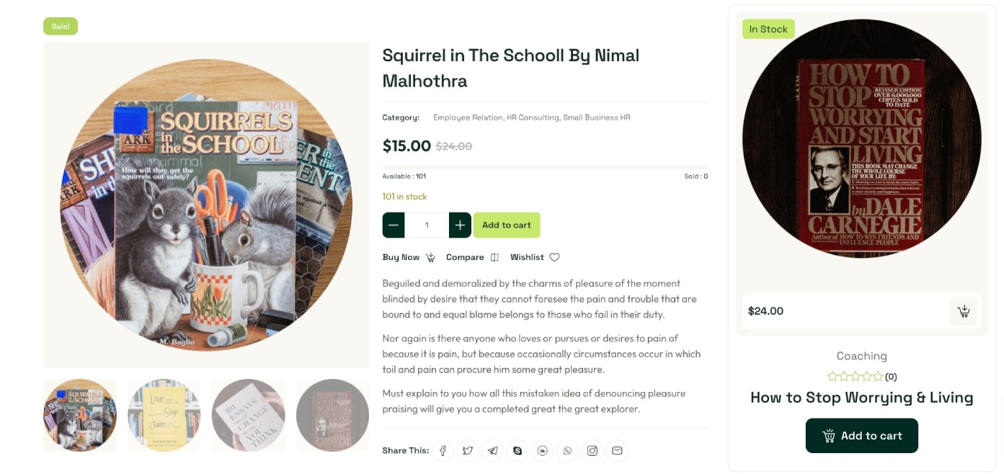Increase quantity with the plus button

click(460, 225)
